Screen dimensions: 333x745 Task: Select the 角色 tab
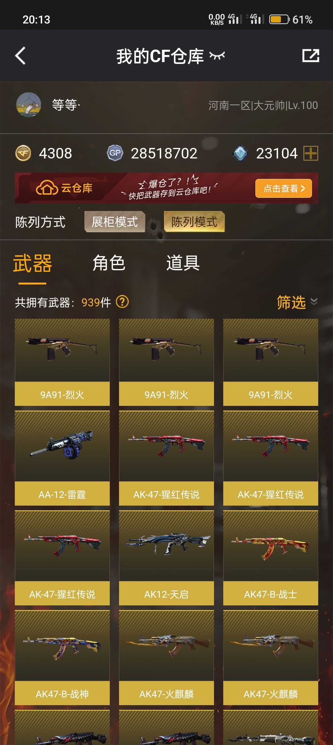pos(109,263)
